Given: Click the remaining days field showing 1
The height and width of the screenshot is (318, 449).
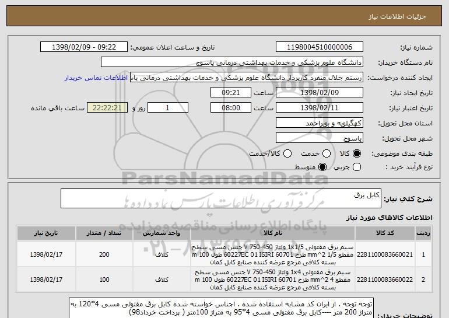Looking at the screenshot, I should (x=168, y=108).
